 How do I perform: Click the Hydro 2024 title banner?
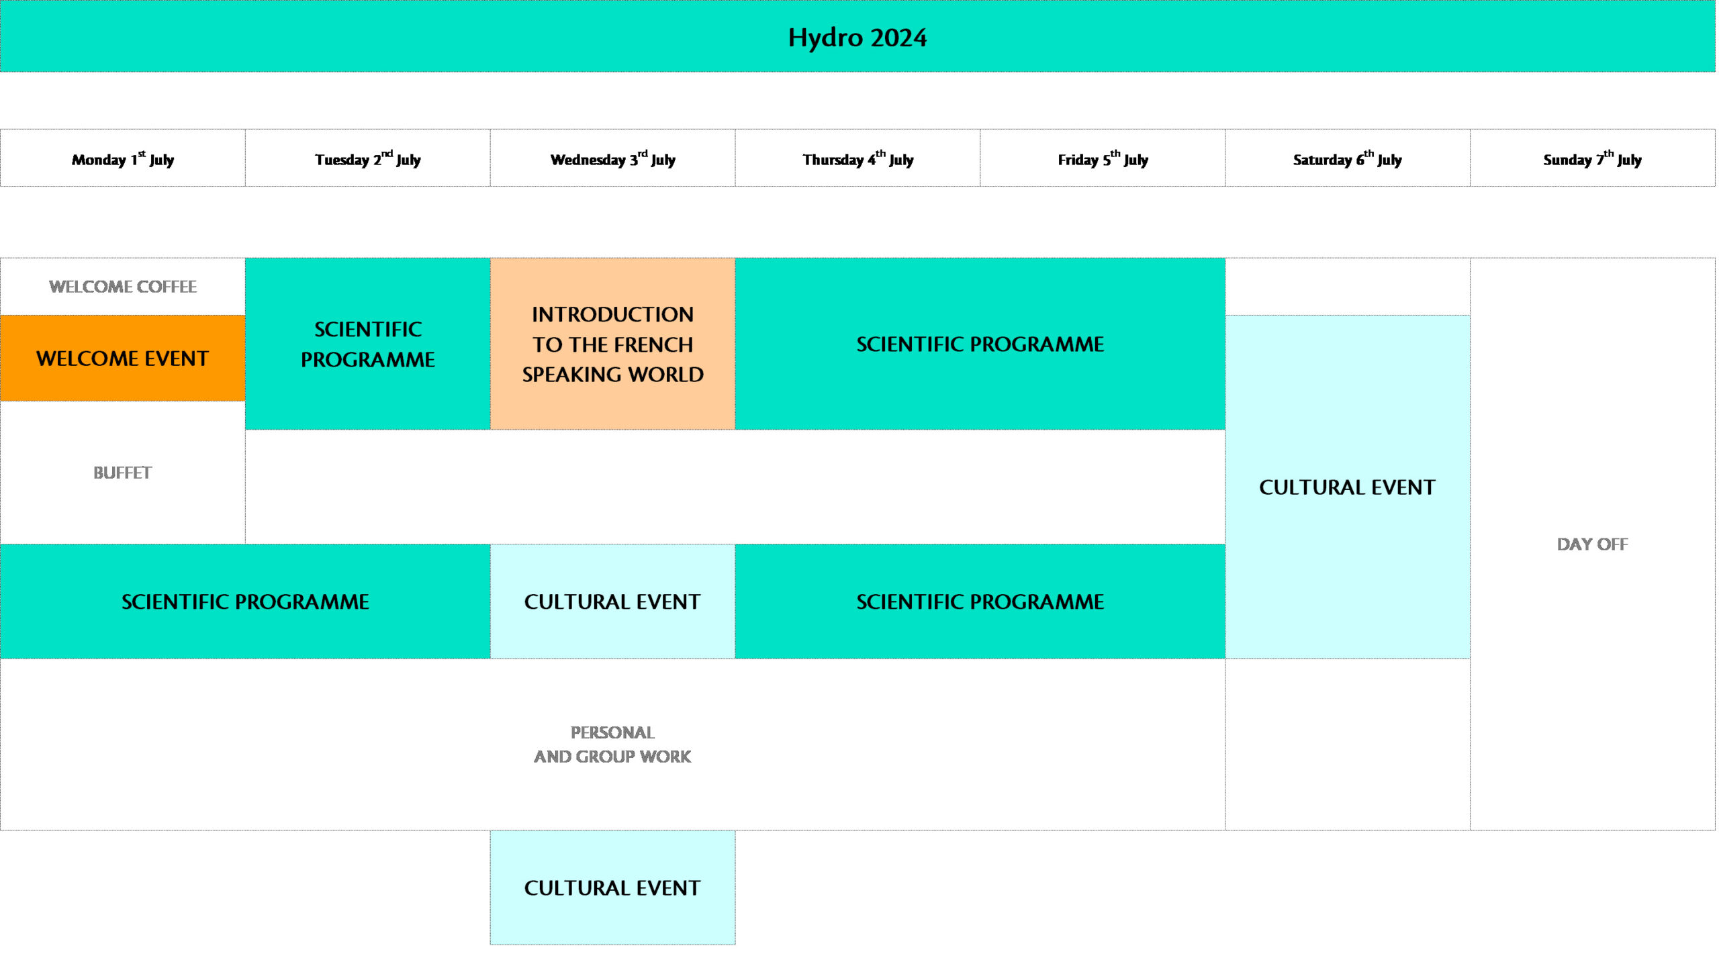coord(857,37)
